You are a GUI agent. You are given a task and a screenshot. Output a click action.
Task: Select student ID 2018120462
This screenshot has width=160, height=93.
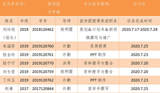click(43, 29)
